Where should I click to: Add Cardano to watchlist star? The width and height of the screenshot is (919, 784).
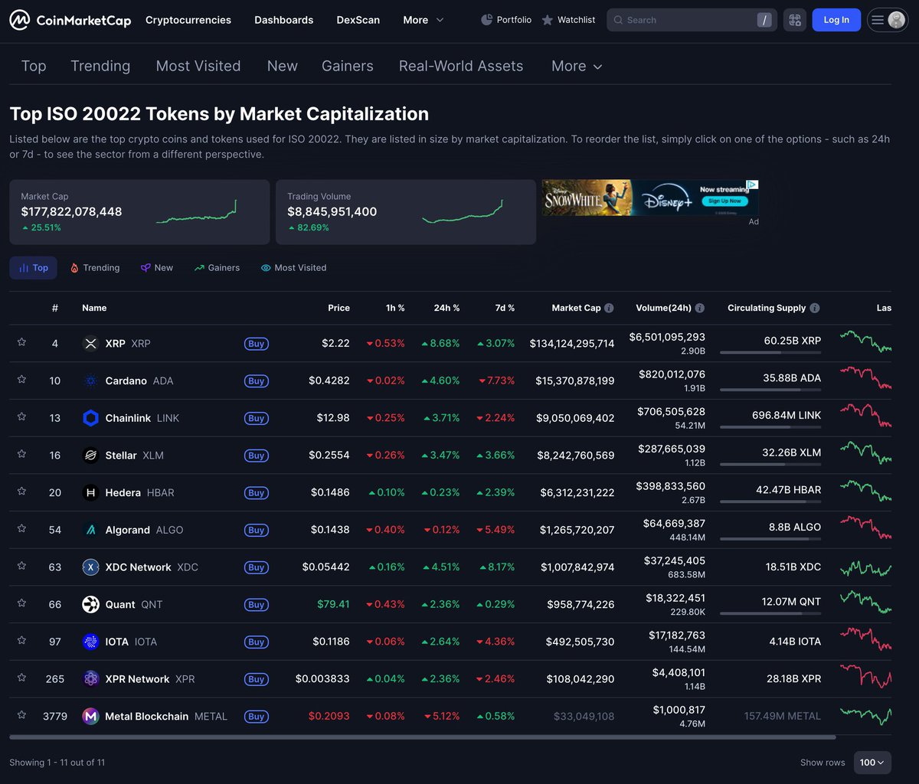click(x=21, y=380)
